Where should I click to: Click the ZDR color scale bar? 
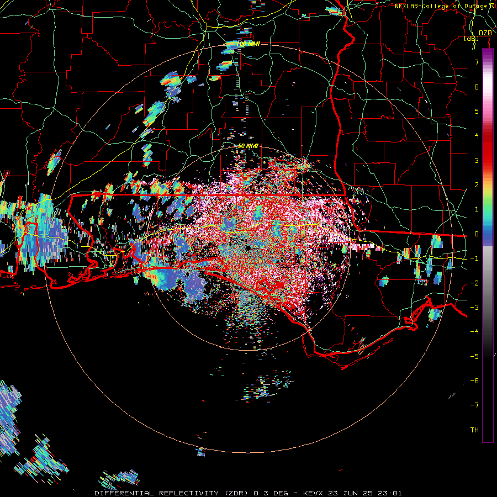[x=488, y=245]
